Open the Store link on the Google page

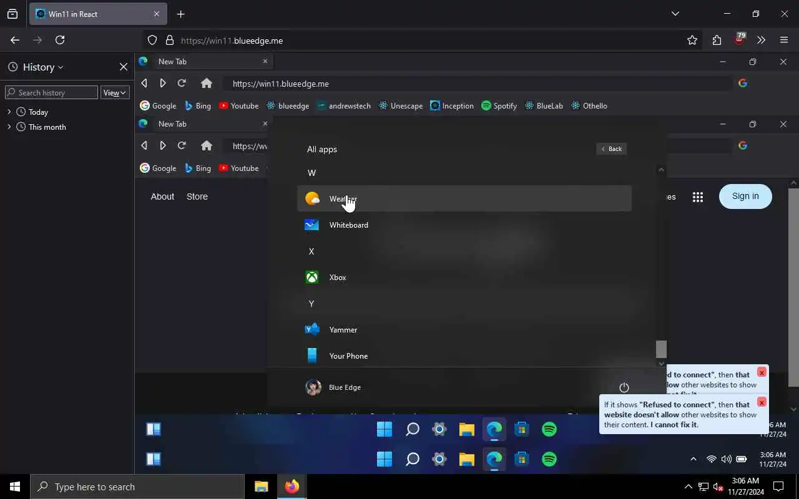(x=197, y=196)
